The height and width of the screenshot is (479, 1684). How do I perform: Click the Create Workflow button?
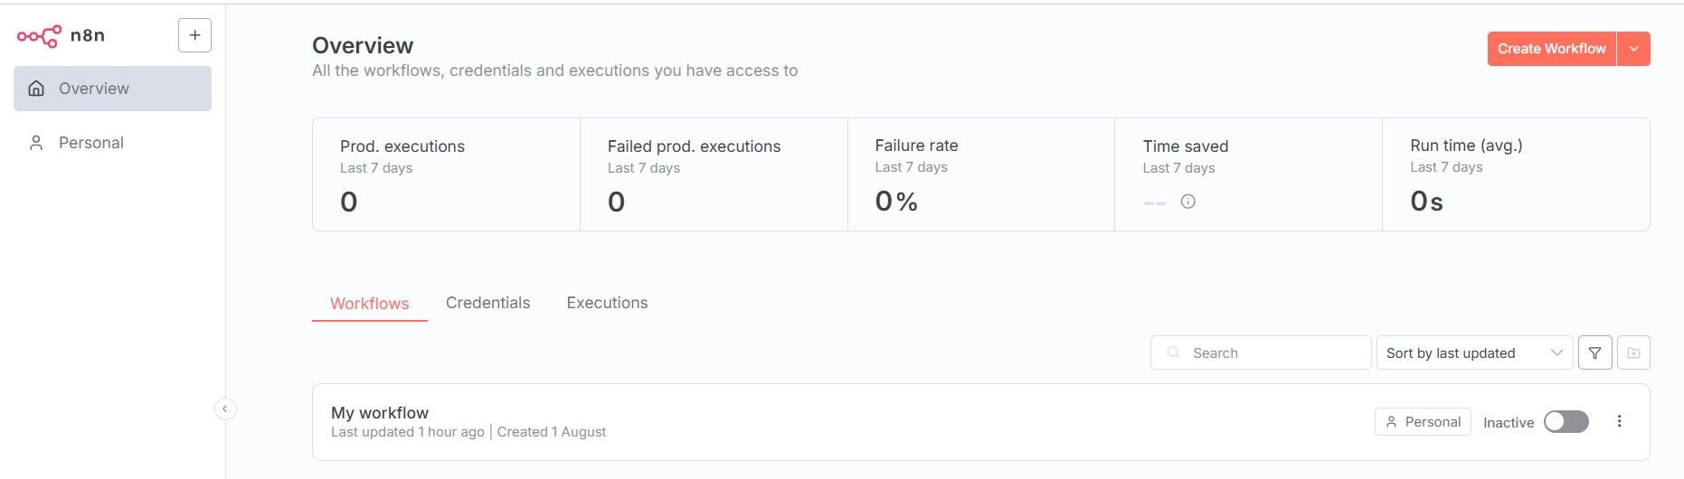click(1551, 49)
